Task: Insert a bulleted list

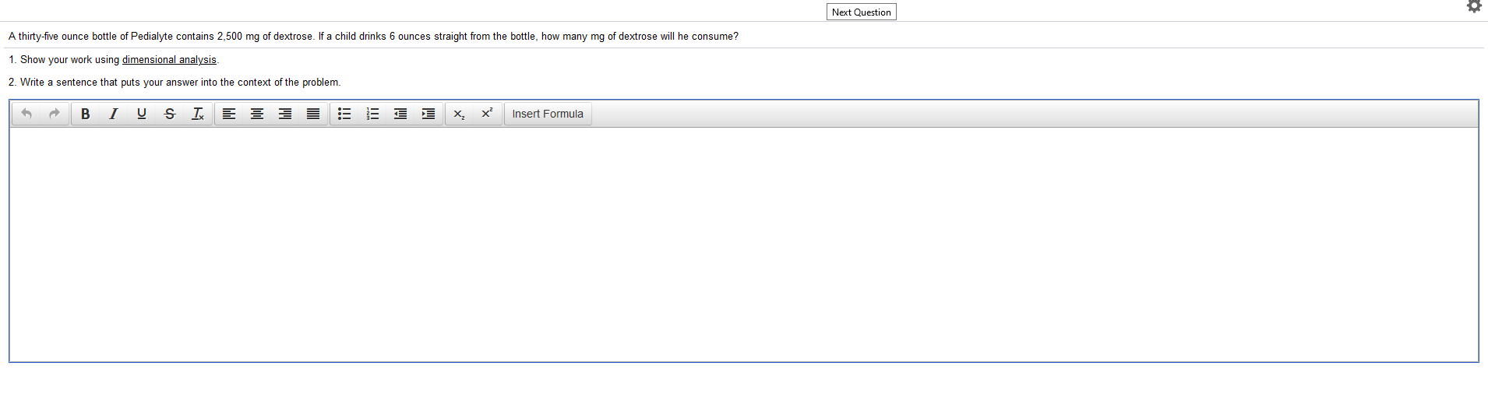Action: point(344,114)
